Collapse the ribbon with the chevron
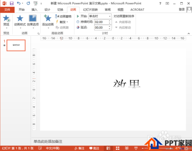 coord(189,33)
